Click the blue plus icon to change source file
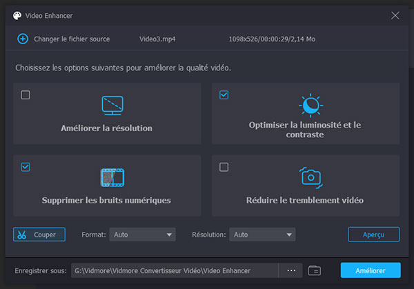The width and height of the screenshot is (414, 289). [x=23, y=39]
